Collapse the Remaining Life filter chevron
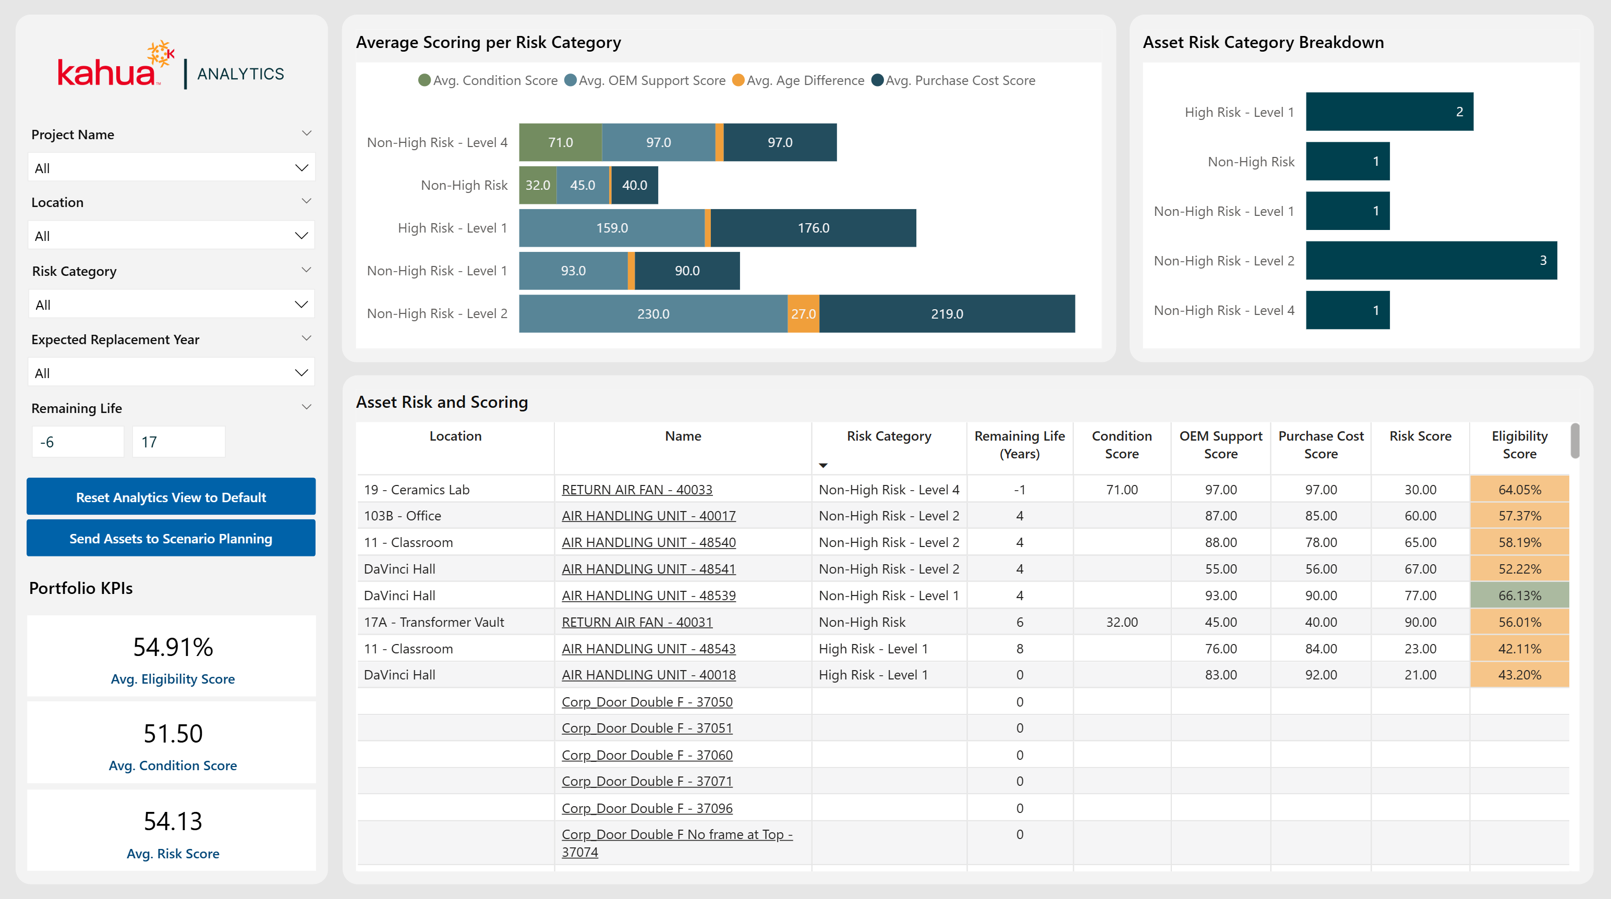This screenshot has width=1611, height=899. (307, 407)
